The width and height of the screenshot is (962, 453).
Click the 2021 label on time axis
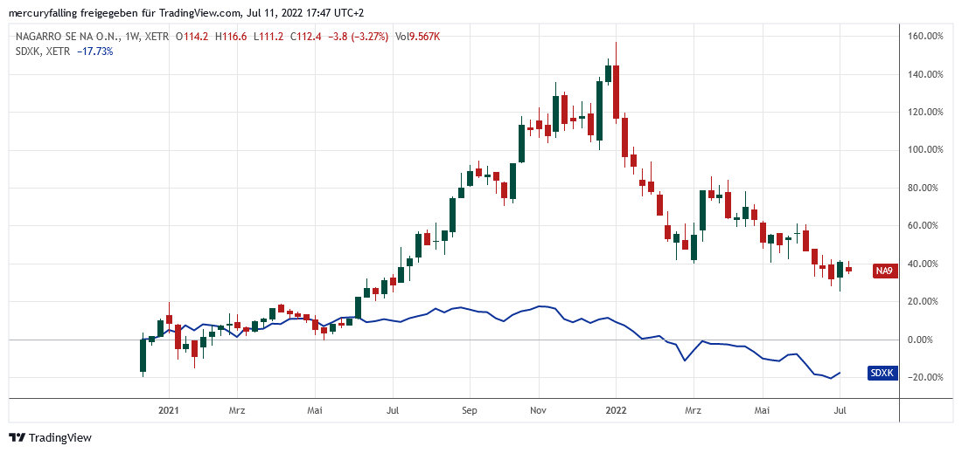pos(168,408)
